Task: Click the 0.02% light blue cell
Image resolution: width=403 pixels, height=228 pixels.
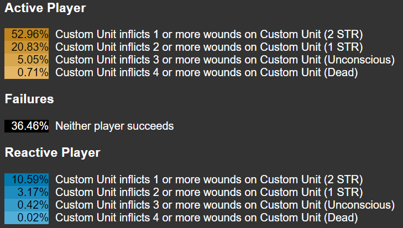Action: coord(27,218)
